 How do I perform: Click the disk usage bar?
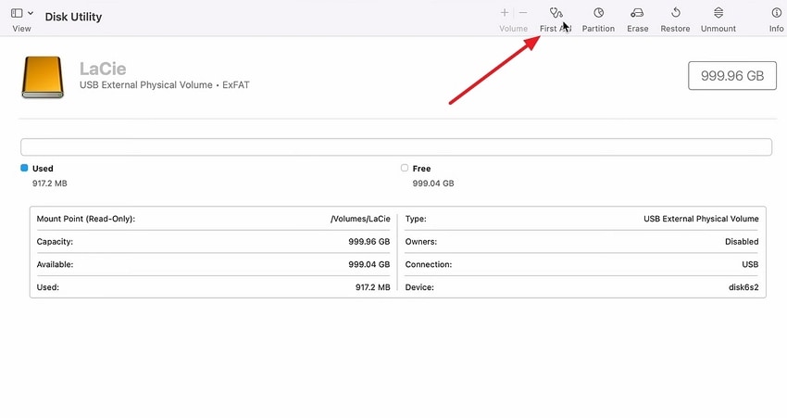tap(396, 147)
